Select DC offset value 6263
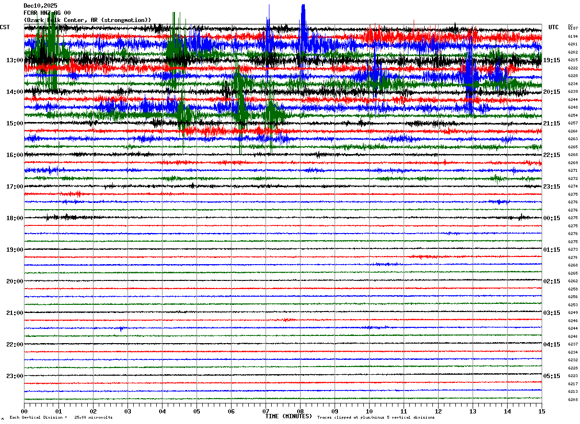 573,139
